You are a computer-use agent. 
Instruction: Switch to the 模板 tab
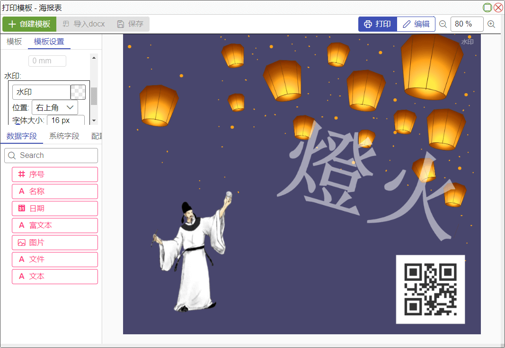[x=14, y=42]
